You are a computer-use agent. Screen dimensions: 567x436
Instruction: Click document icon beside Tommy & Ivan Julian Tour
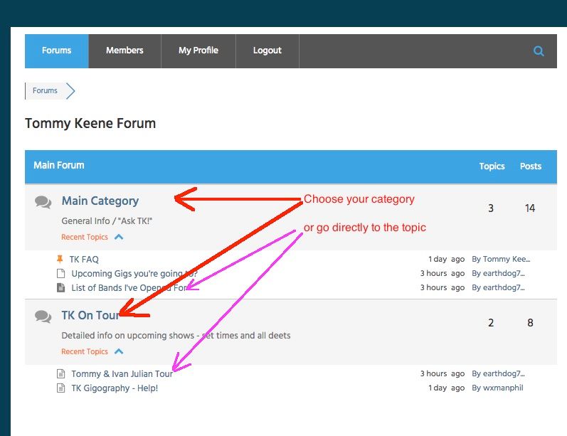(x=60, y=373)
